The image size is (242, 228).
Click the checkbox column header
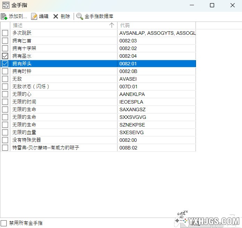(x=5, y=25)
